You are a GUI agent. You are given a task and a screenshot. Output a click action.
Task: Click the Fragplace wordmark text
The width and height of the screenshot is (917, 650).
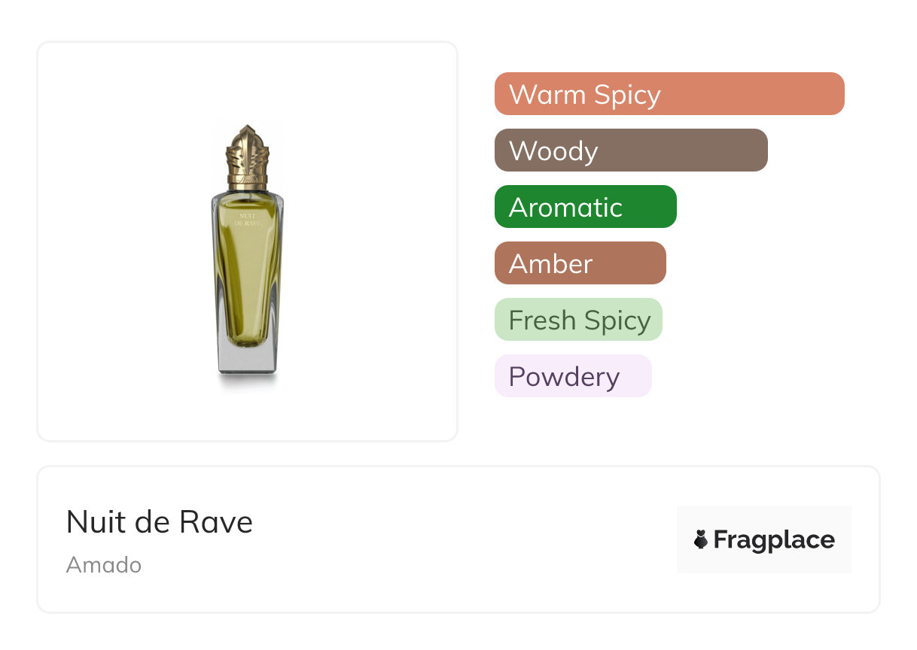[x=774, y=540]
